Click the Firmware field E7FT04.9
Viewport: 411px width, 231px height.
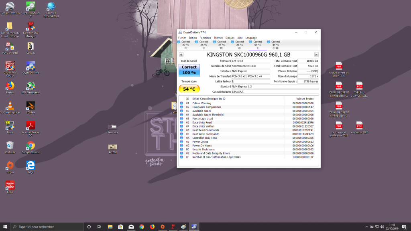[250, 61]
